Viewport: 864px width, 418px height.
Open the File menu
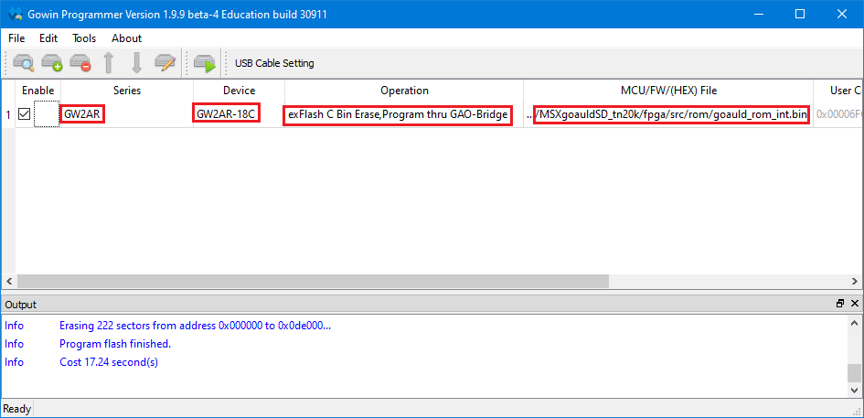[x=16, y=38]
